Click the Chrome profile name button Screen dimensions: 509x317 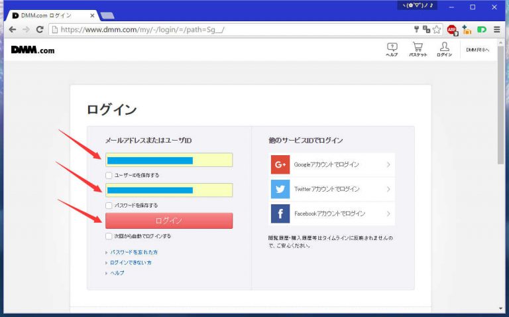click(418, 5)
